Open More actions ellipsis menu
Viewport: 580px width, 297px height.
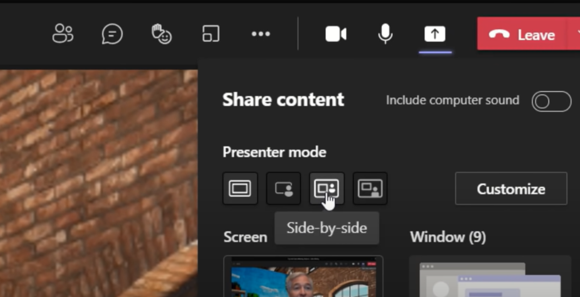point(261,34)
